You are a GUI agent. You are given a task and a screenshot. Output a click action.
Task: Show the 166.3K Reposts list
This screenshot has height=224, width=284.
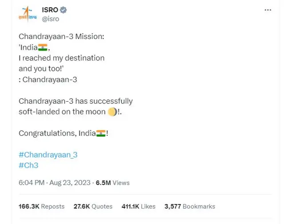(x=41, y=206)
